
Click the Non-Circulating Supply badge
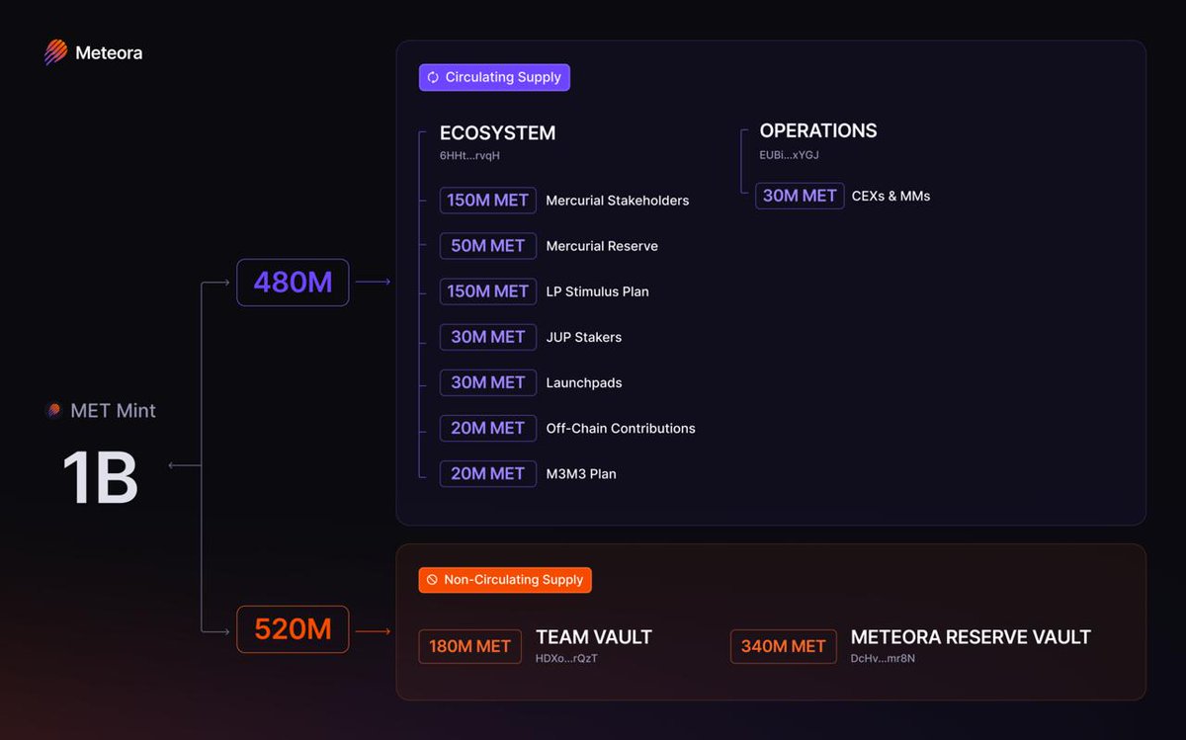click(x=505, y=580)
